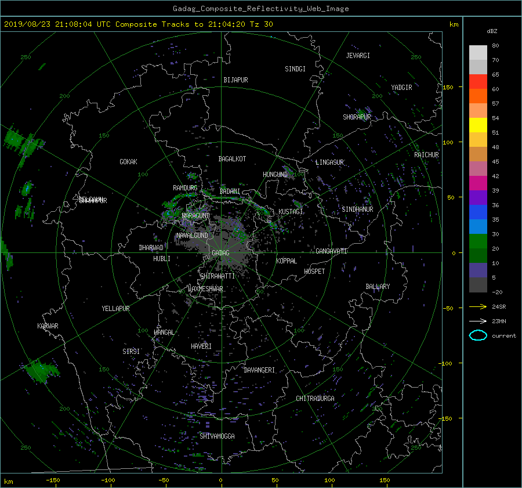Click the KUSTAGI city label
Viewport: 522px width, 488px height.
pos(291,212)
